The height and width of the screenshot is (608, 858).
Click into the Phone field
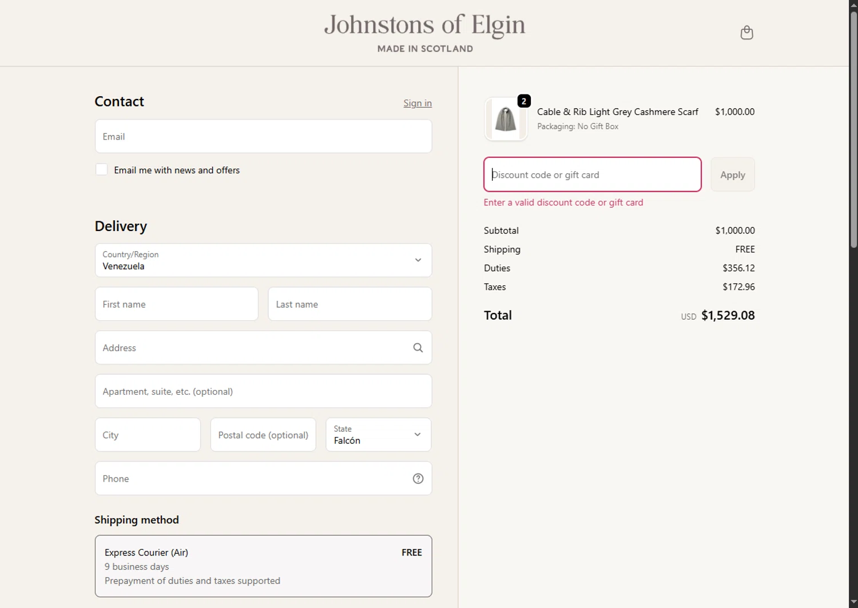point(263,479)
